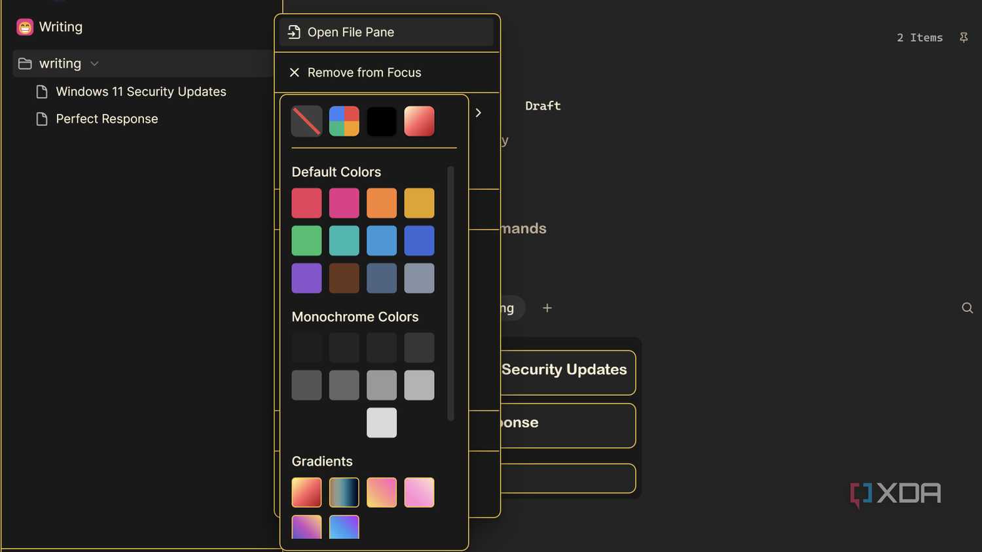Collapse the writing folder chevron
This screenshot has height=552, width=982.
pos(94,63)
